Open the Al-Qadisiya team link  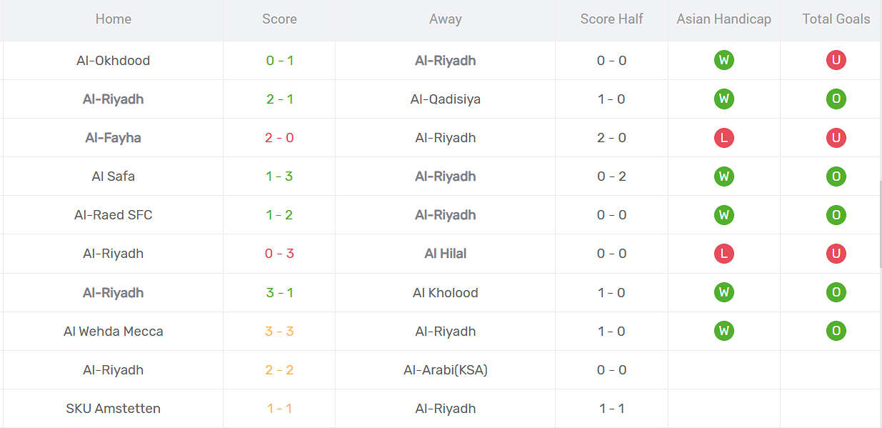point(445,99)
